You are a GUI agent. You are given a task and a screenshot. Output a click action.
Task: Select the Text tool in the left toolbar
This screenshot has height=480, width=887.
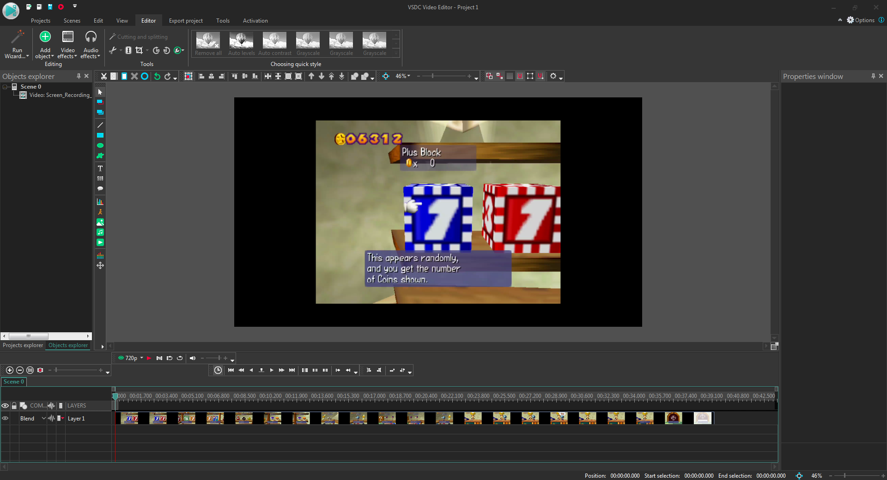click(100, 168)
